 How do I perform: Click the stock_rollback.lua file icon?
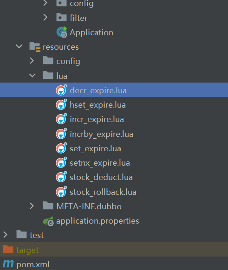click(x=61, y=192)
